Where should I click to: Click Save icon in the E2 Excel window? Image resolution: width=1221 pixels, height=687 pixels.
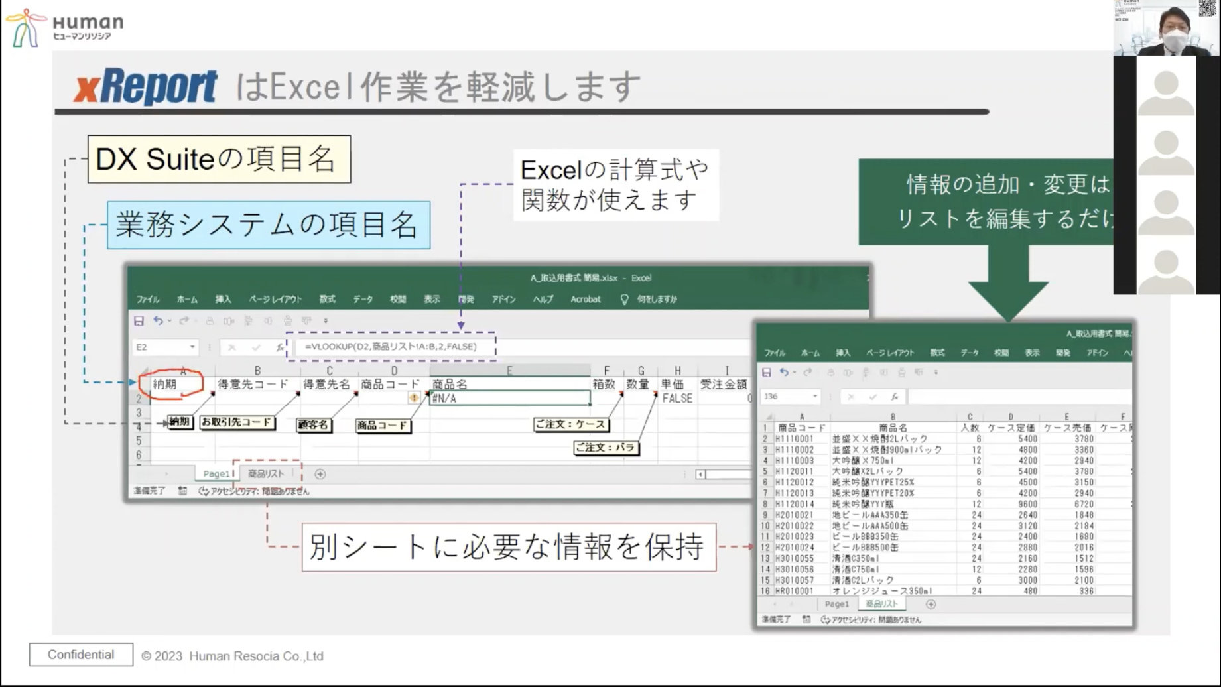click(x=139, y=321)
